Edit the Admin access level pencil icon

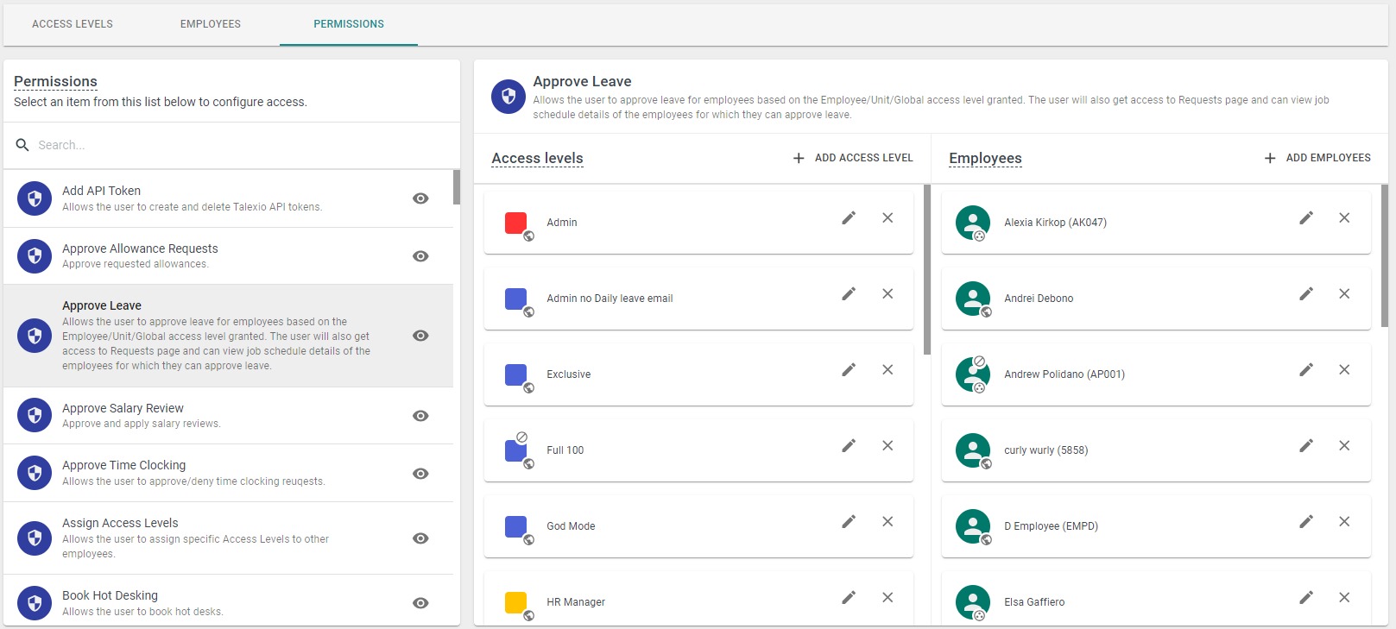849,218
